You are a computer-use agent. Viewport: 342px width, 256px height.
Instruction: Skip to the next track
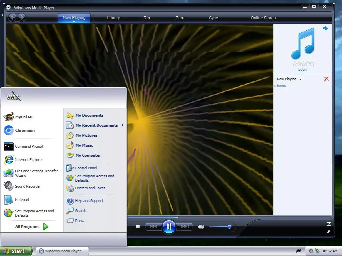pos(184,227)
